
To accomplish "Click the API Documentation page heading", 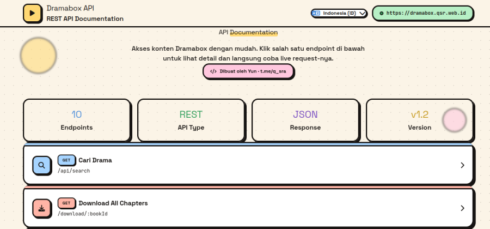I will coord(248,32).
